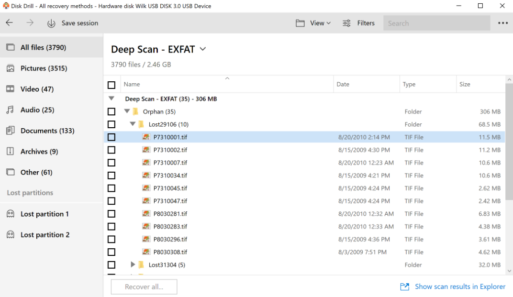
Task: Click the Orphan folder icon
Action: coord(135,111)
